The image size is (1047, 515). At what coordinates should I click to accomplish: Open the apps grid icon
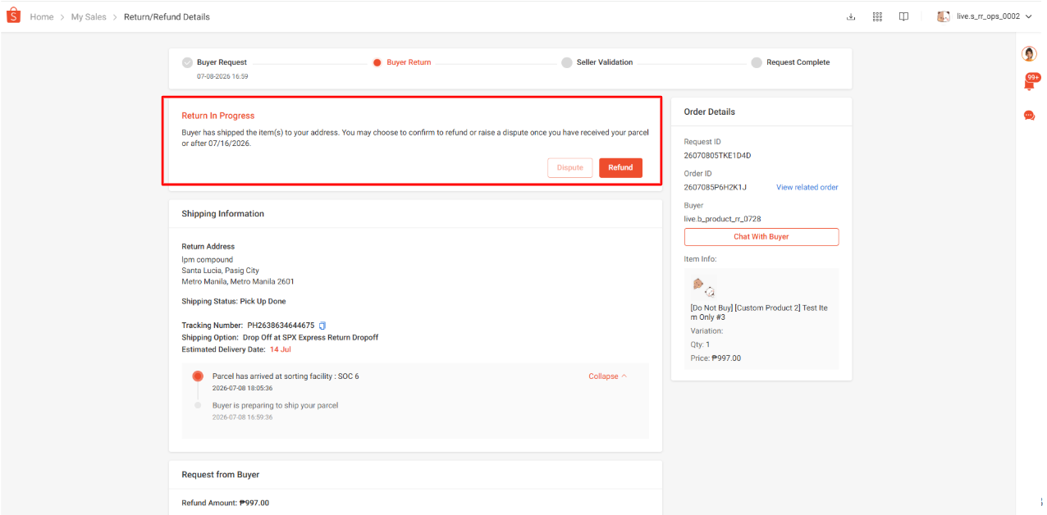point(877,16)
